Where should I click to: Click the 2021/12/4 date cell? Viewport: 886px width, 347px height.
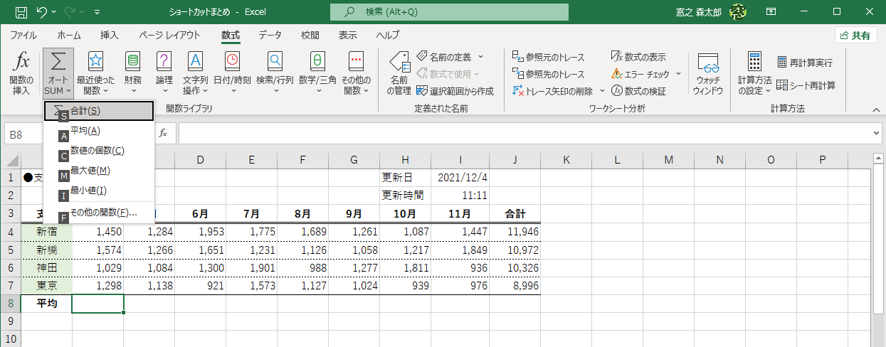point(464,177)
